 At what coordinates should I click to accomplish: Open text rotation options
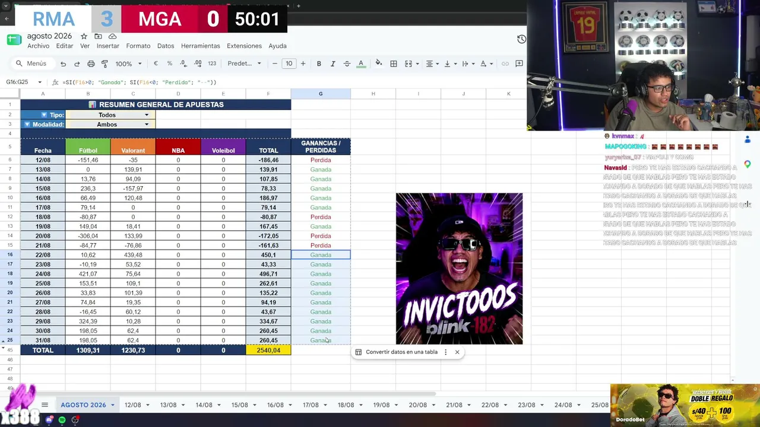(x=483, y=64)
